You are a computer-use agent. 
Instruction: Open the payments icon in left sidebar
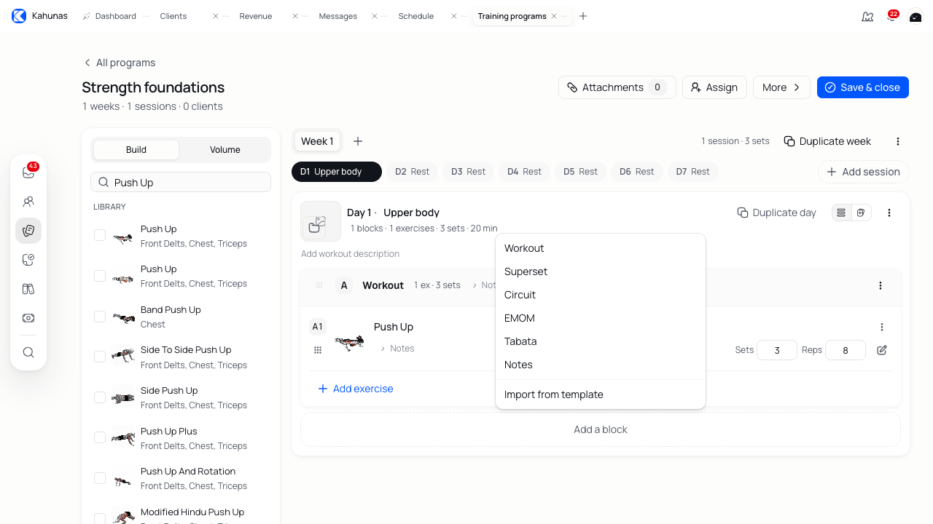click(x=28, y=318)
